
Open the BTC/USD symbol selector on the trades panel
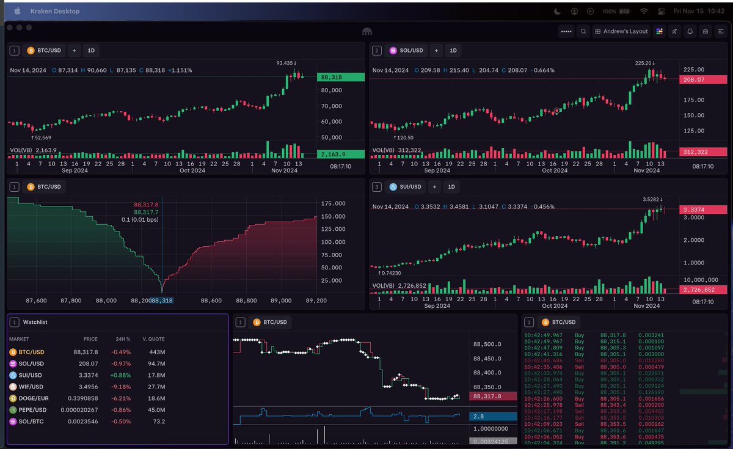click(x=559, y=321)
